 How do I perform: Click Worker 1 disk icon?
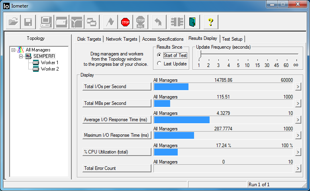(x=36, y=63)
